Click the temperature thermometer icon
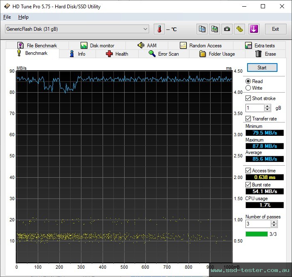 click(159, 29)
